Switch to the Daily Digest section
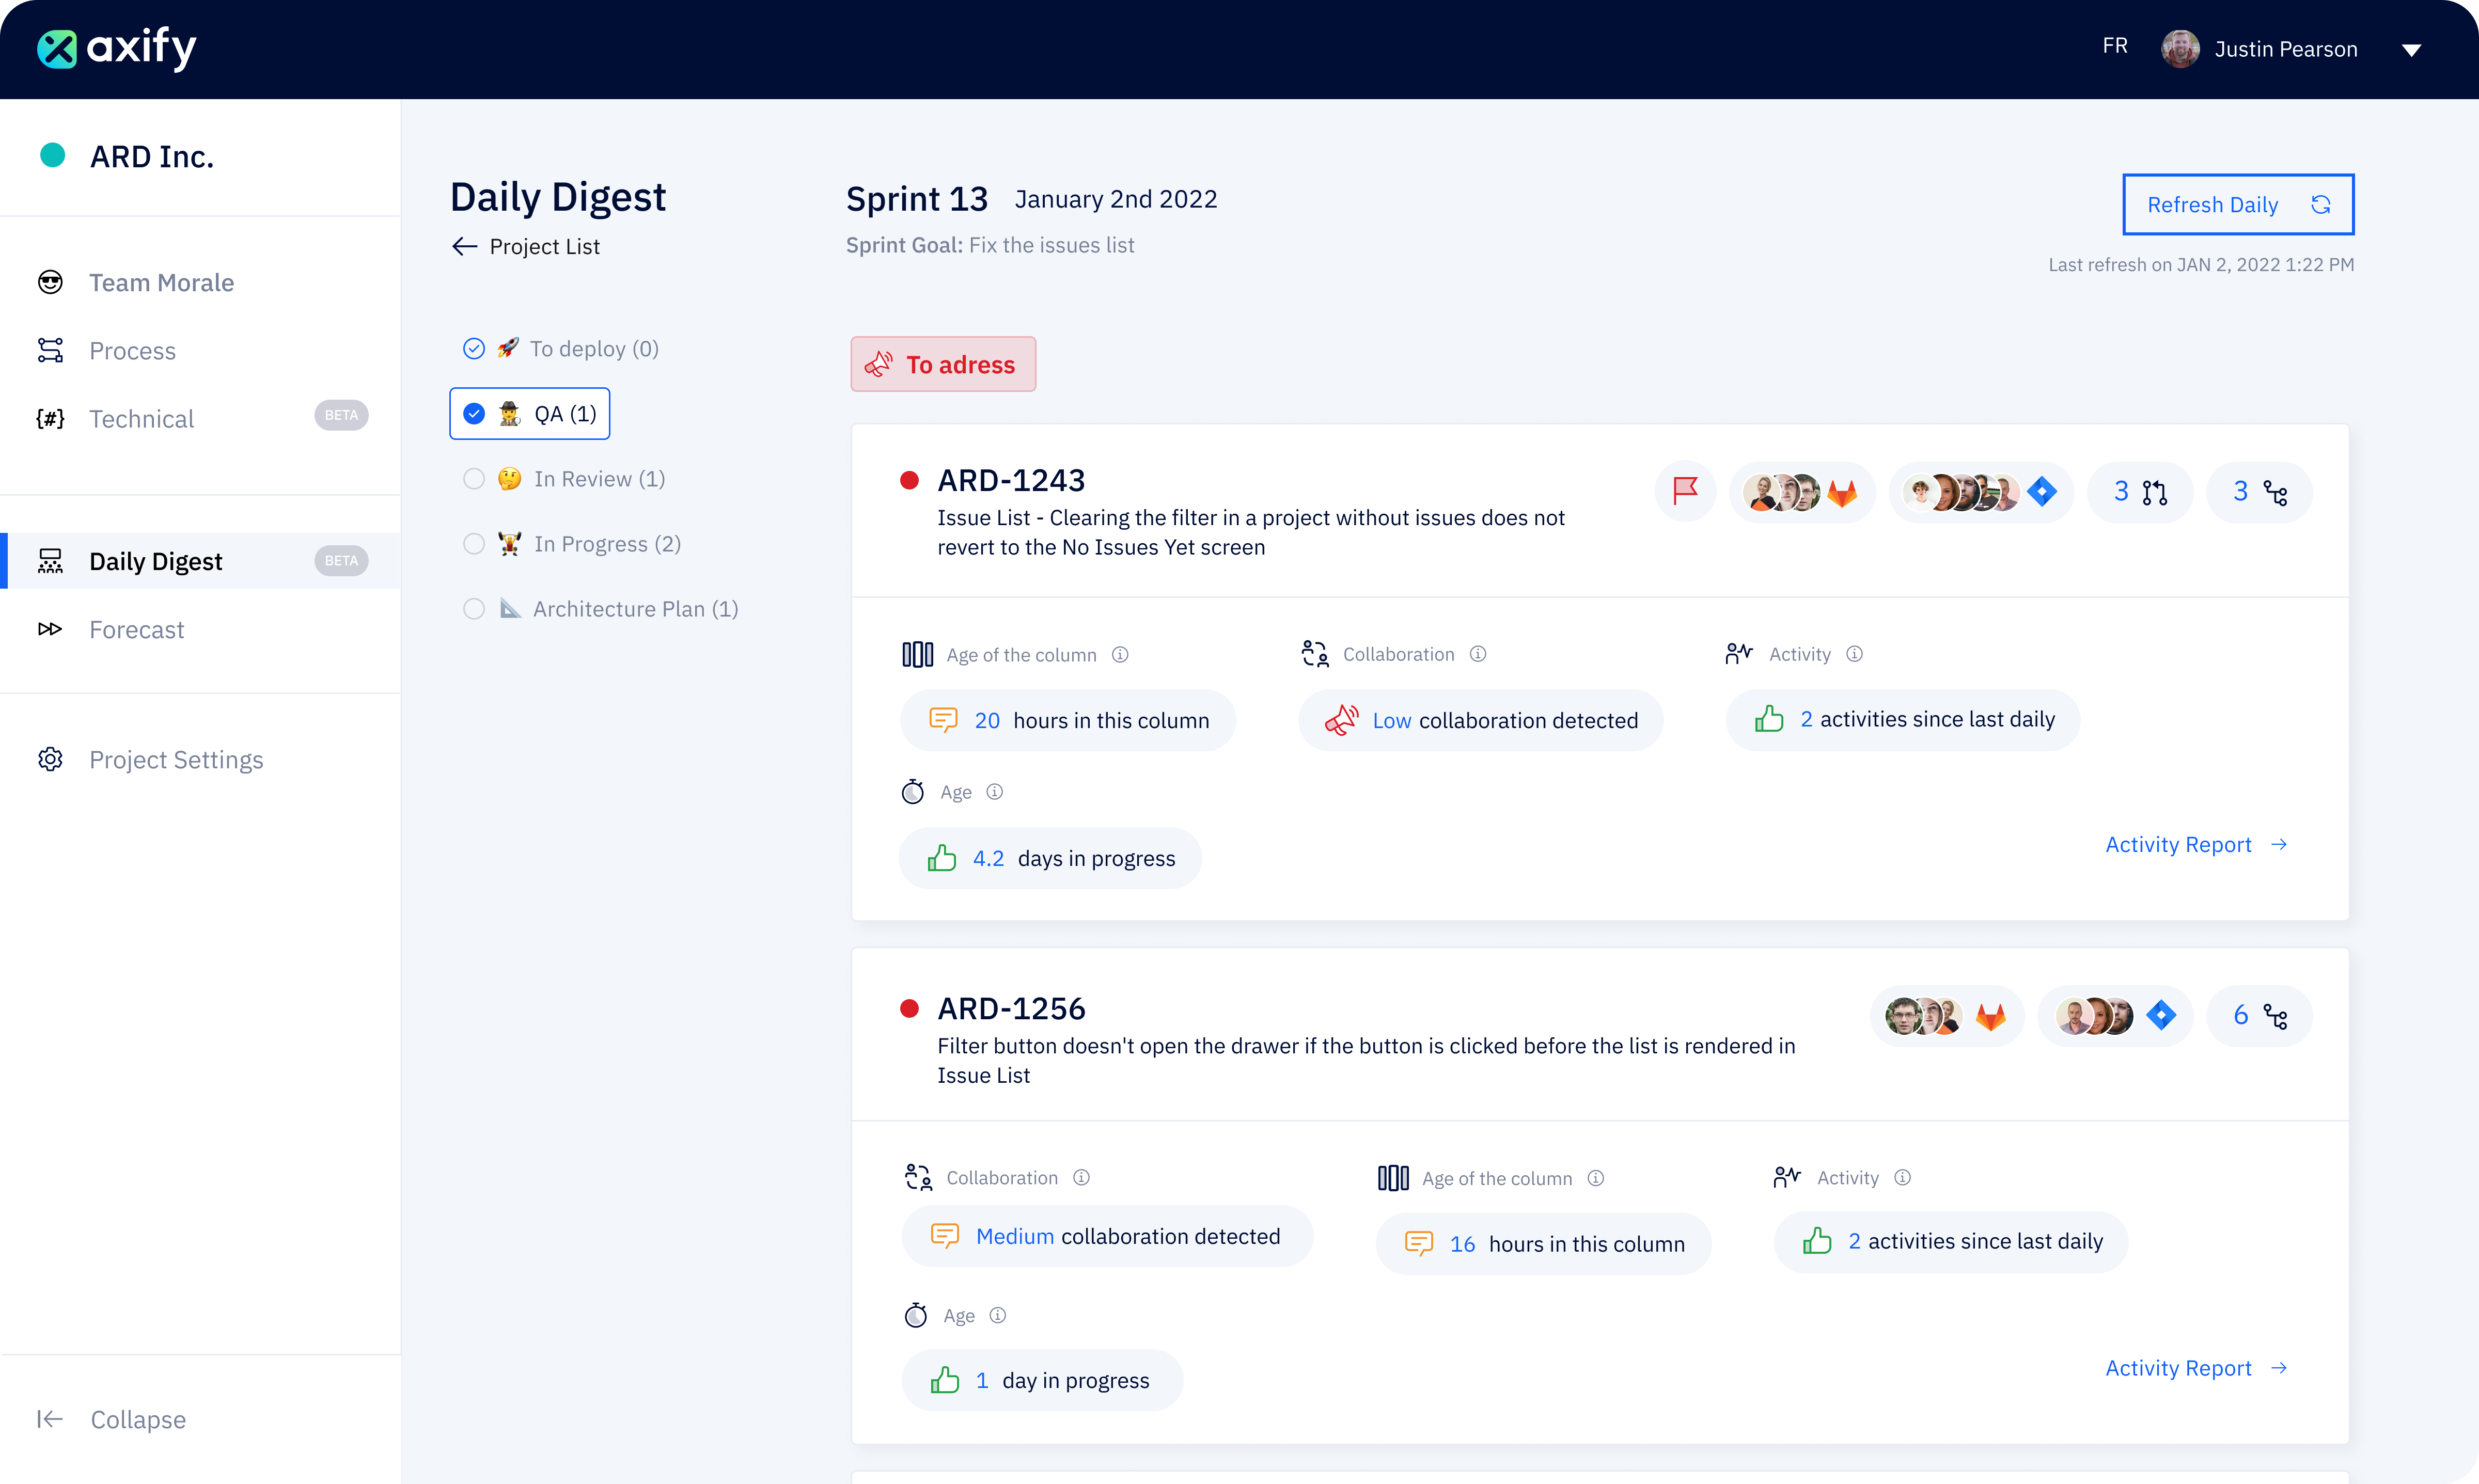This screenshot has width=2479, height=1484. coord(156,560)
